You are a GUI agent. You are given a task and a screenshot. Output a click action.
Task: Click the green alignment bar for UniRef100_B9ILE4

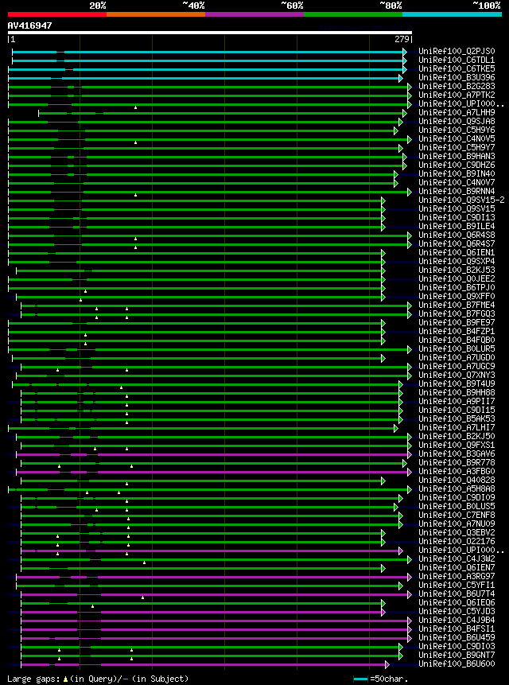coord(196,227)
